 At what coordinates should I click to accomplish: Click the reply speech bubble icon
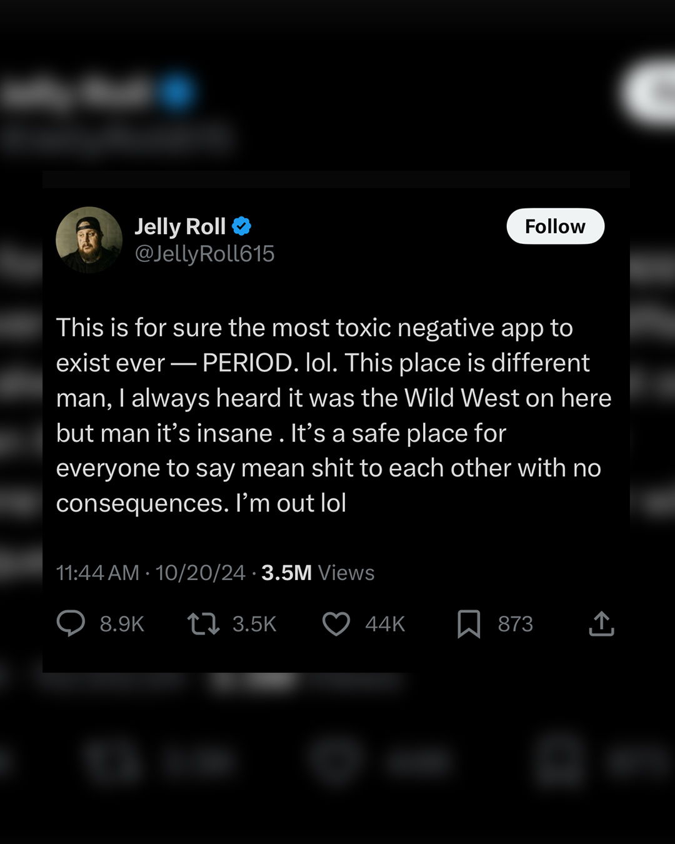tap(71, 623)
